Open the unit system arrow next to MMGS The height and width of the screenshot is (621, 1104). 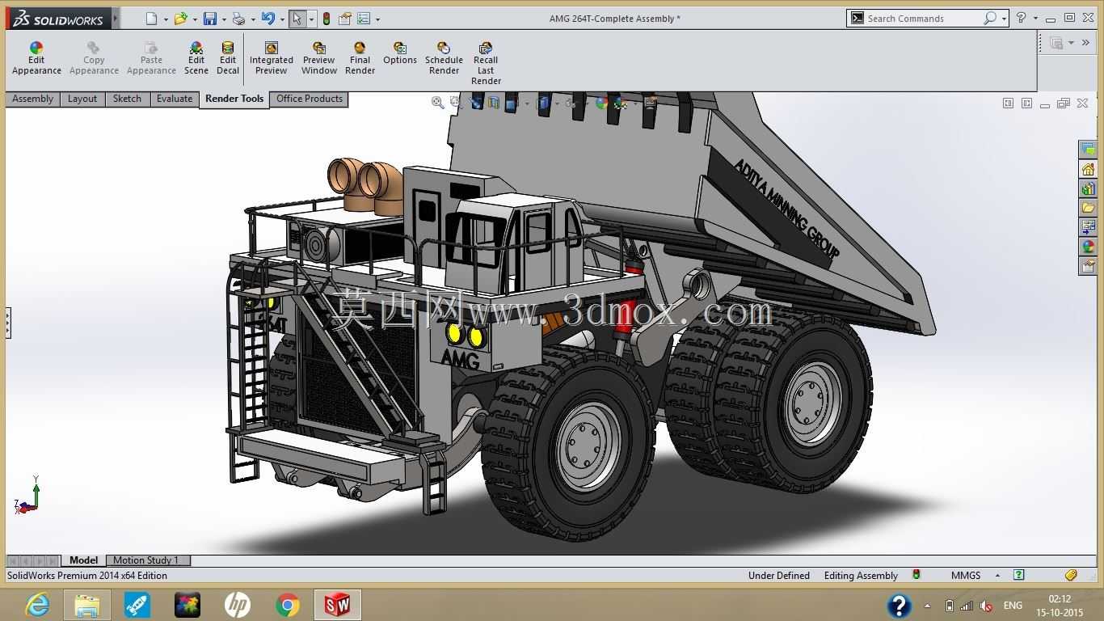click(x=997, y=575)
